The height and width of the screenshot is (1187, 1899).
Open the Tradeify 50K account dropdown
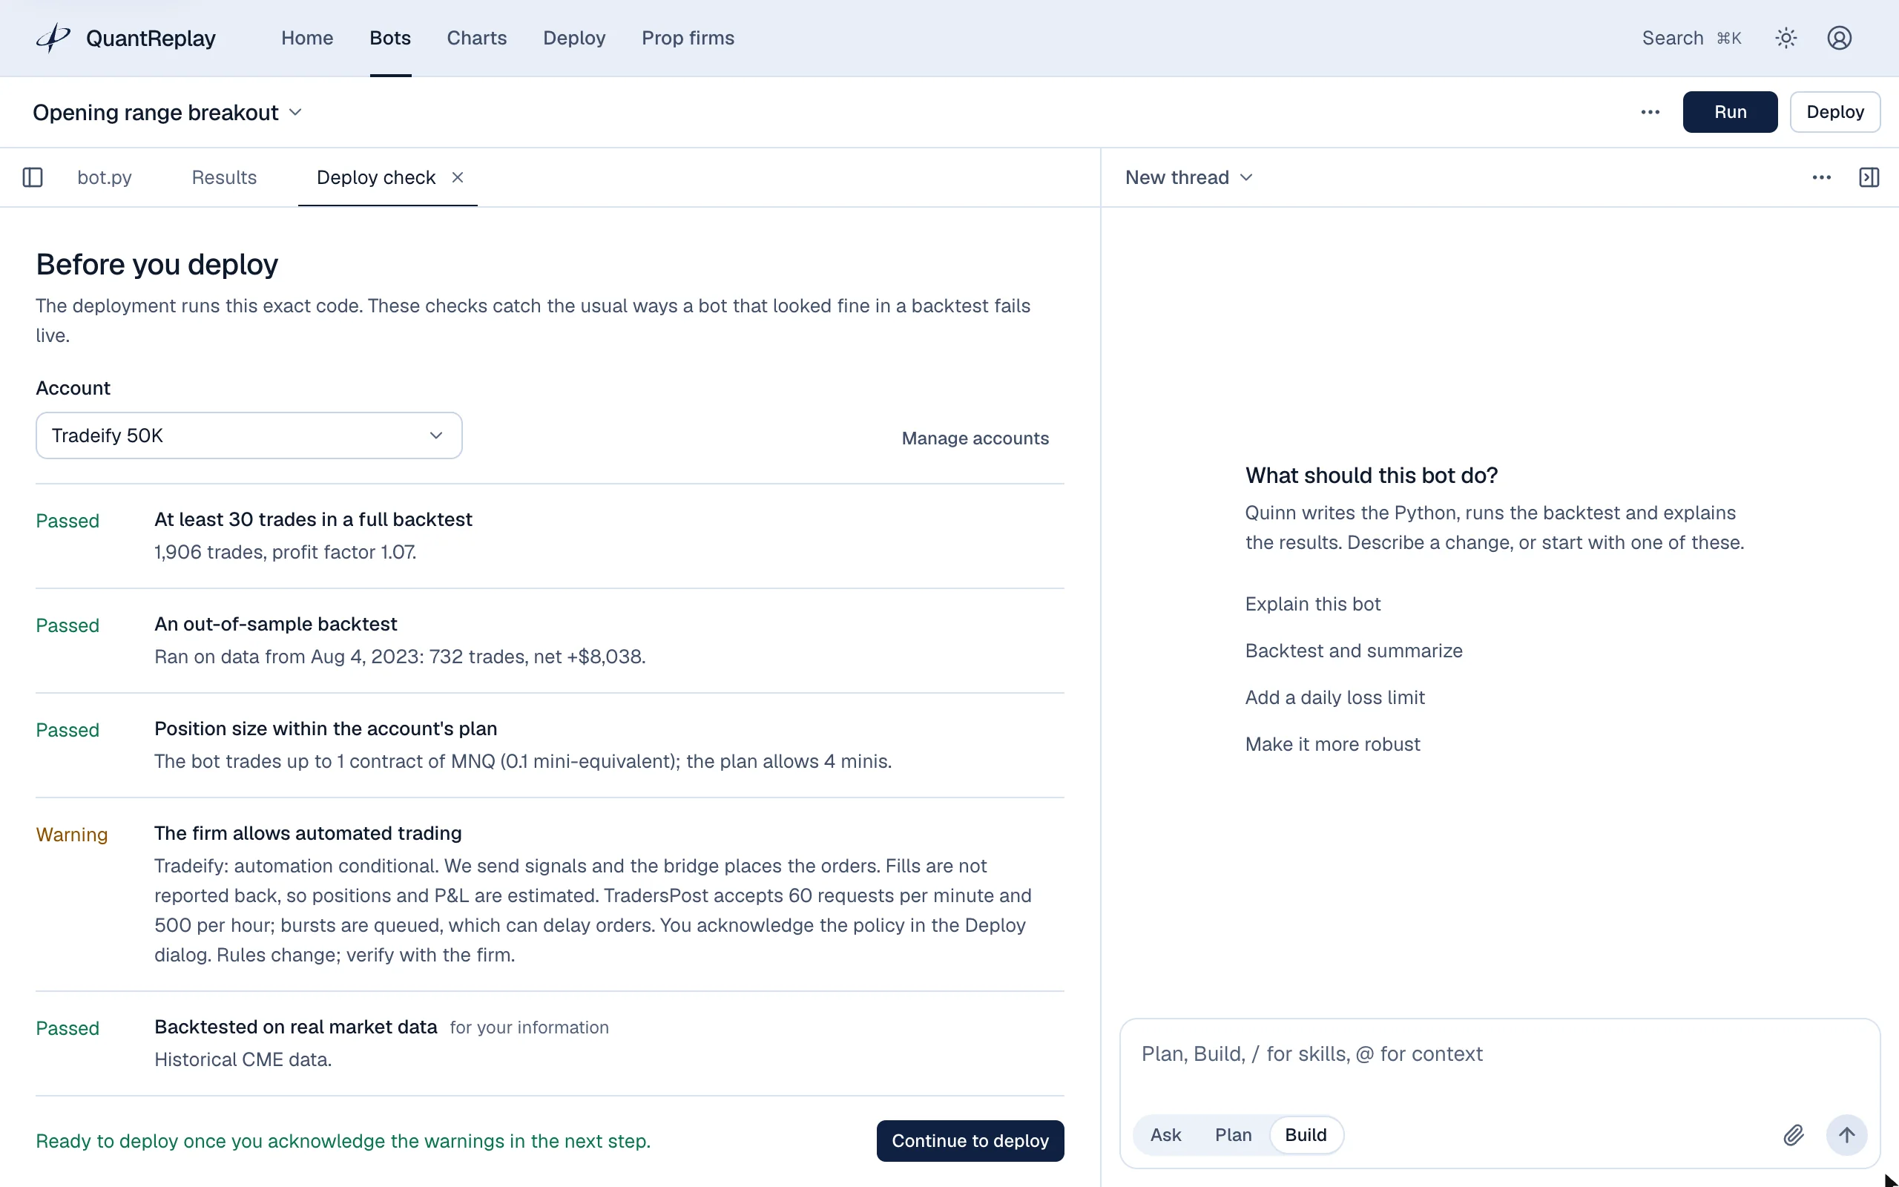click(249, 435)
